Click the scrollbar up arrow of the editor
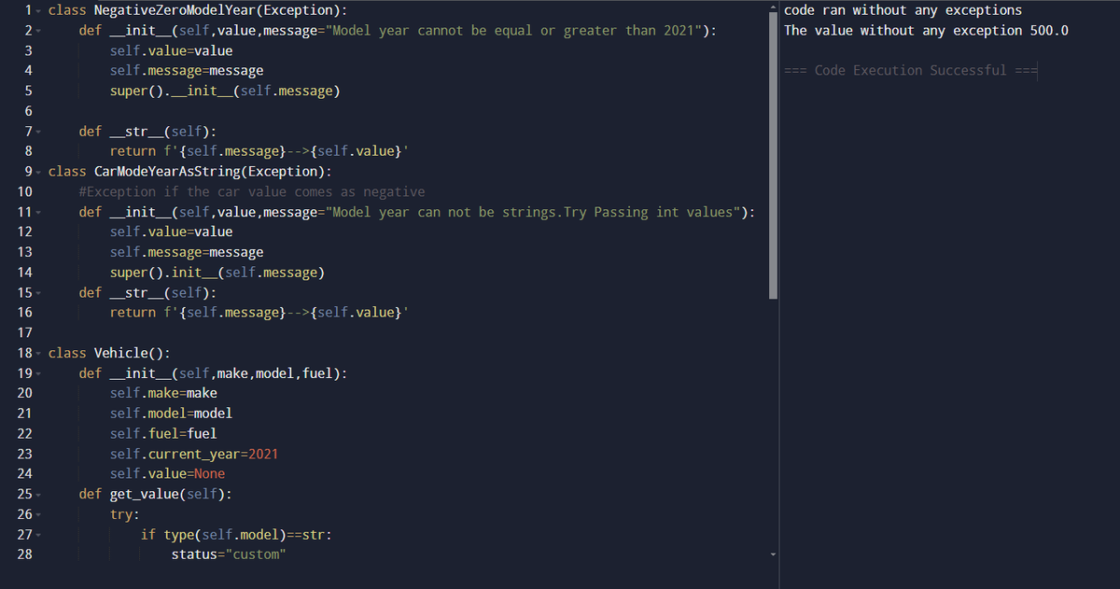Viewport: 1120px width, 589px height. pos(773,6)
